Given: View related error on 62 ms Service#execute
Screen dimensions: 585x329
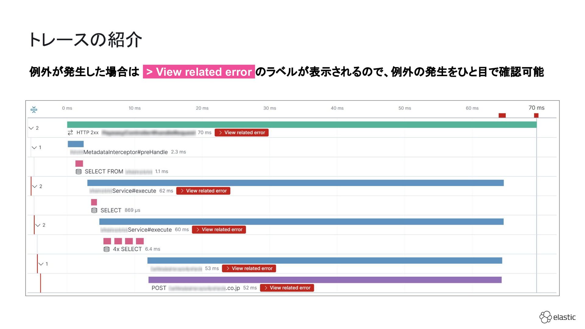Looking at the screenshot, I should [x=203, y=191].
